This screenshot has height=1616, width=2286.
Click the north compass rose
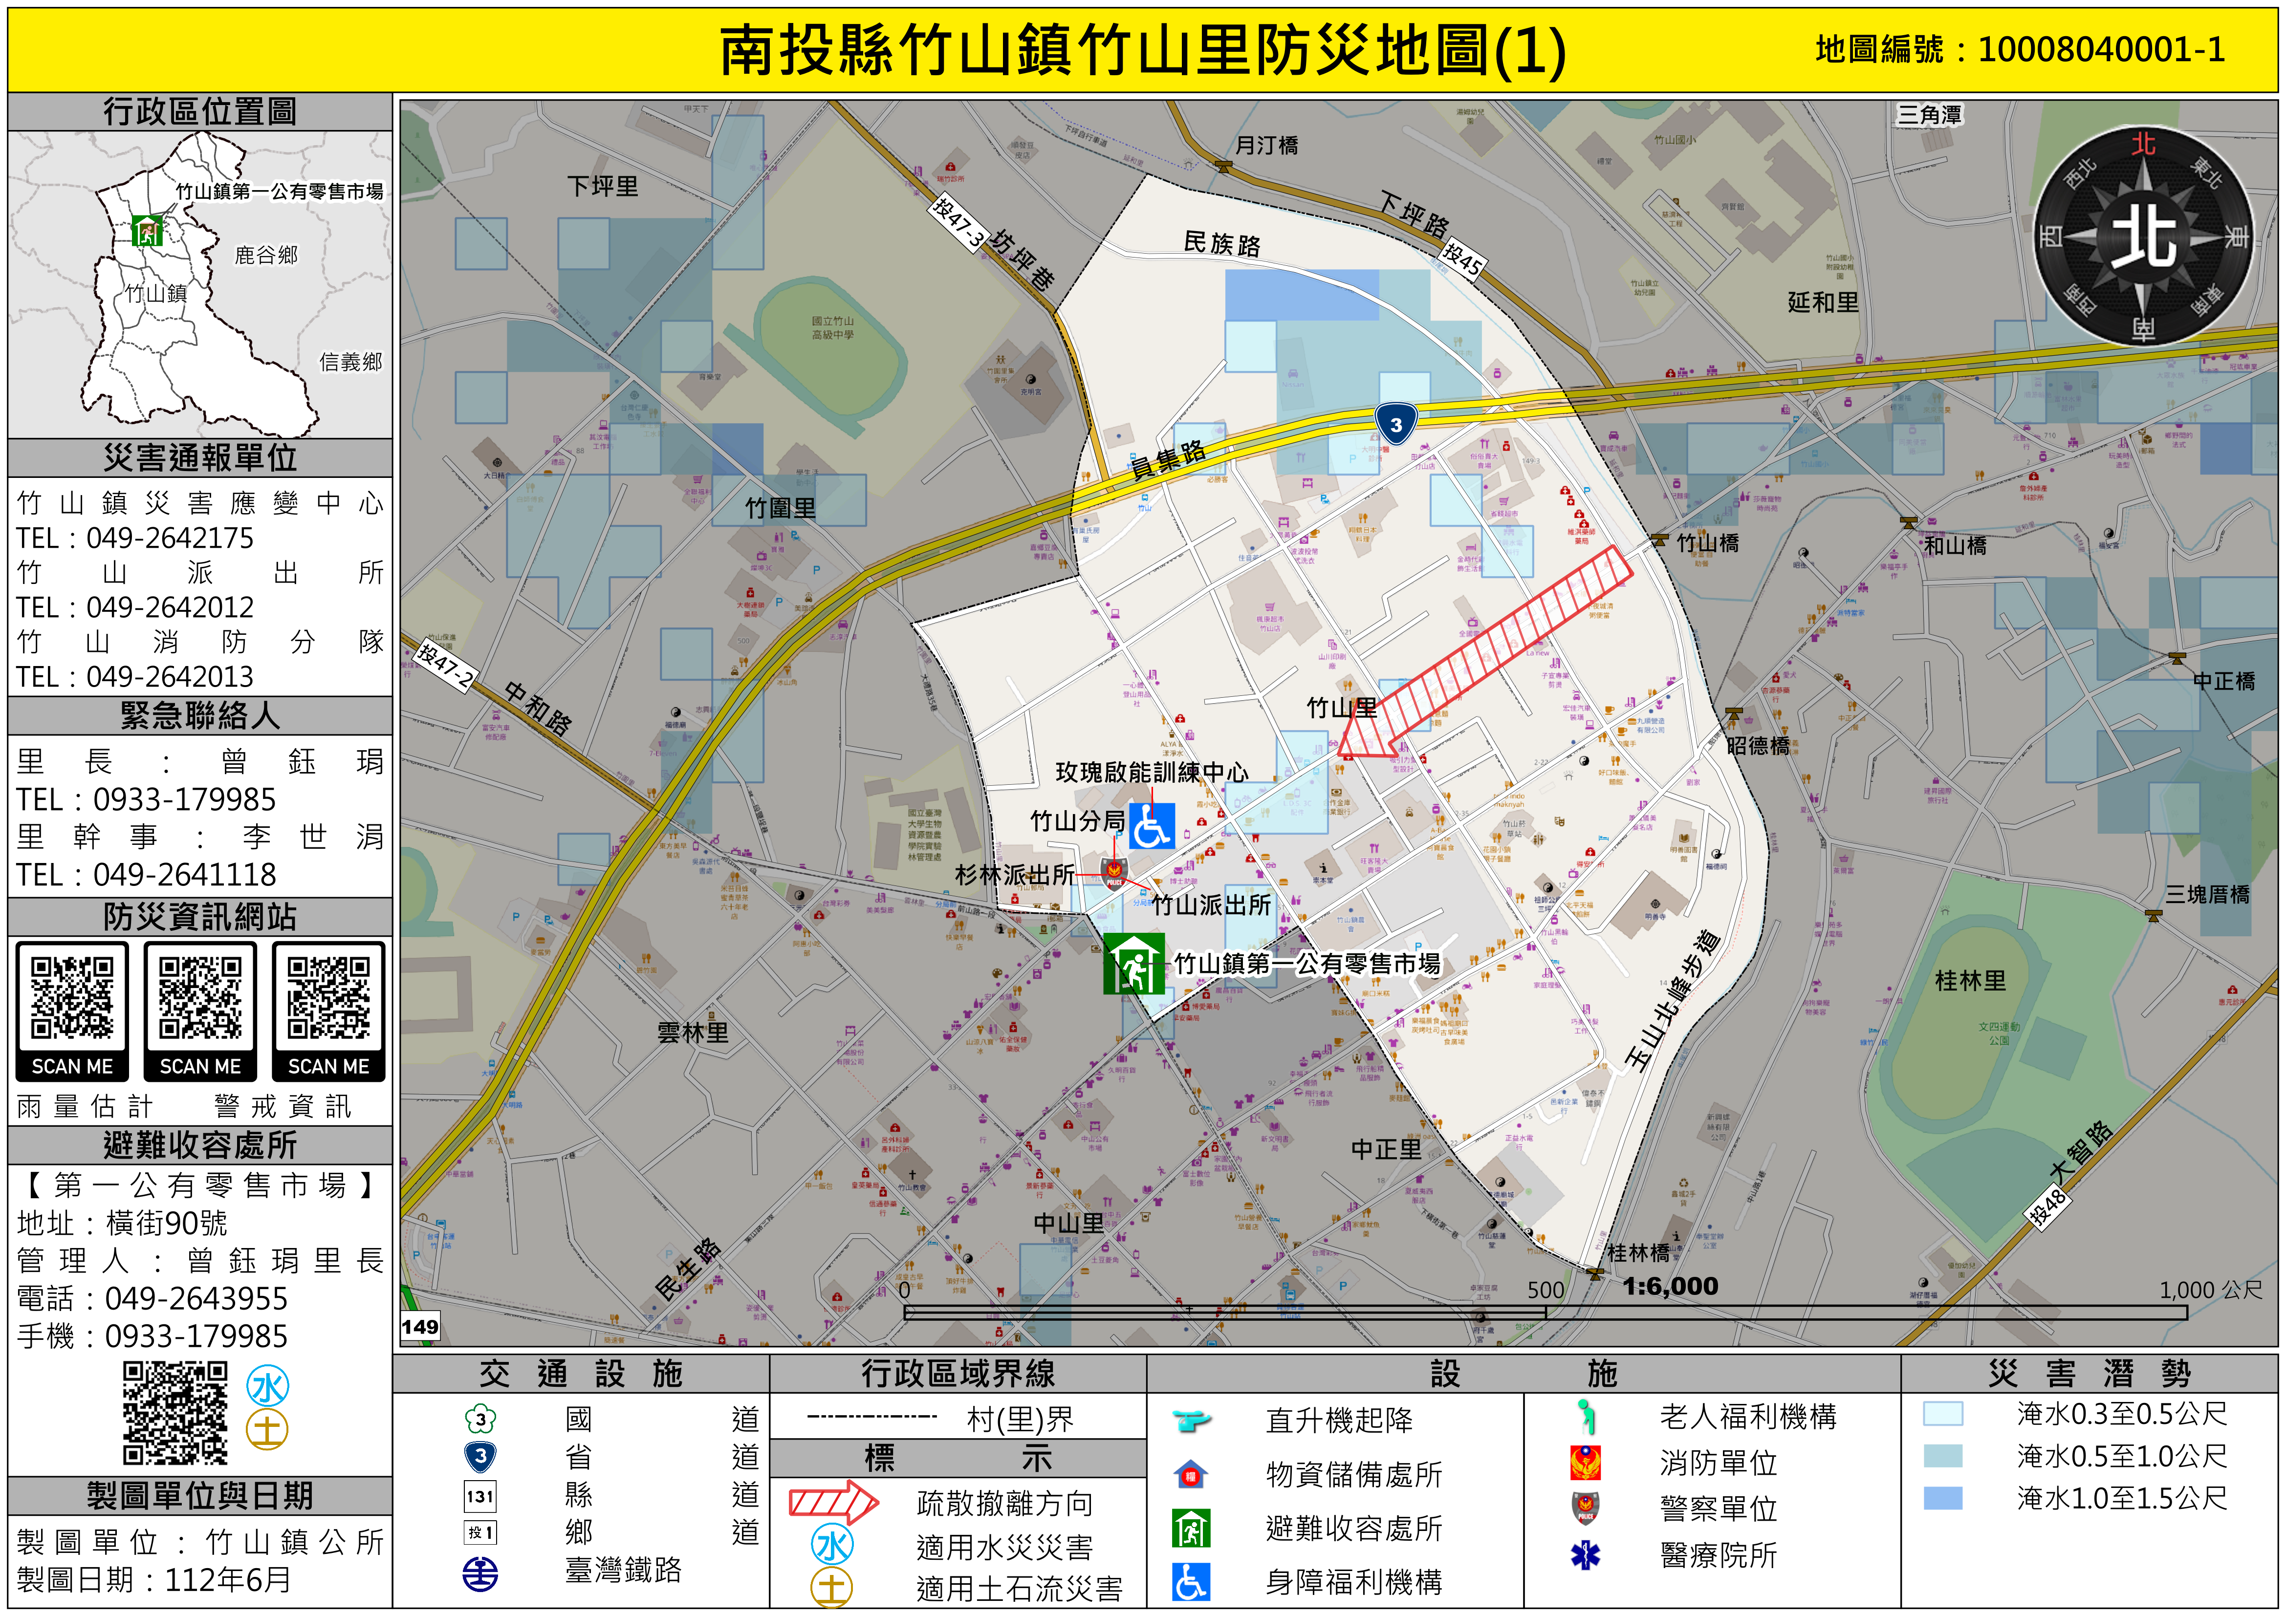pos(2143,237)
